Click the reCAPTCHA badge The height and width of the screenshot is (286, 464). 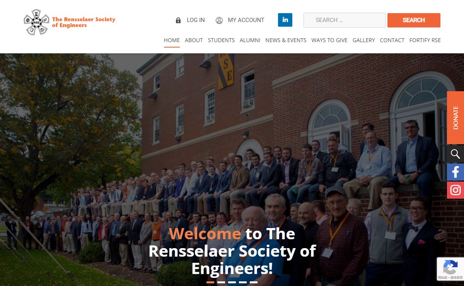[450, 269]
